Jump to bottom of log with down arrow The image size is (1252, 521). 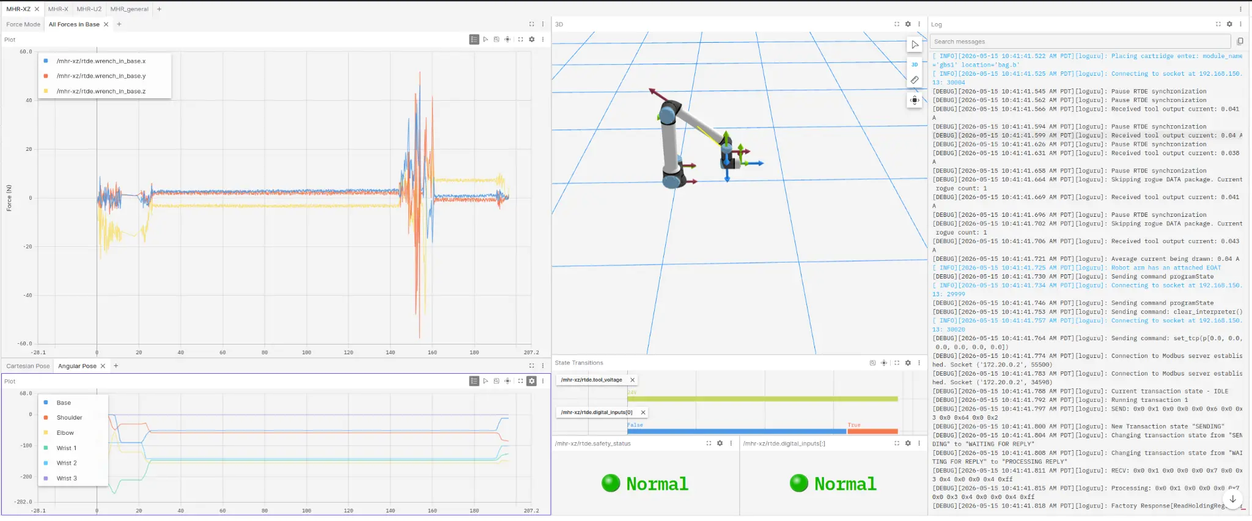(1233, 499)
